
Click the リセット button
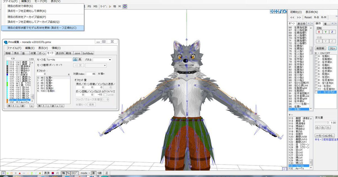pos(332,48)
